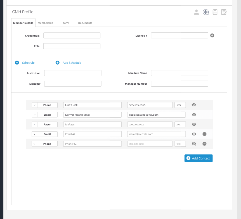Screen dimensions: 241x219
Task: Click the medical cross chat bubble icon
Action: click(205, 12)
